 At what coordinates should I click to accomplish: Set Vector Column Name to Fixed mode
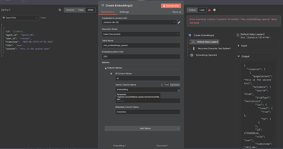pyautogui.click(x=167, y=85)
